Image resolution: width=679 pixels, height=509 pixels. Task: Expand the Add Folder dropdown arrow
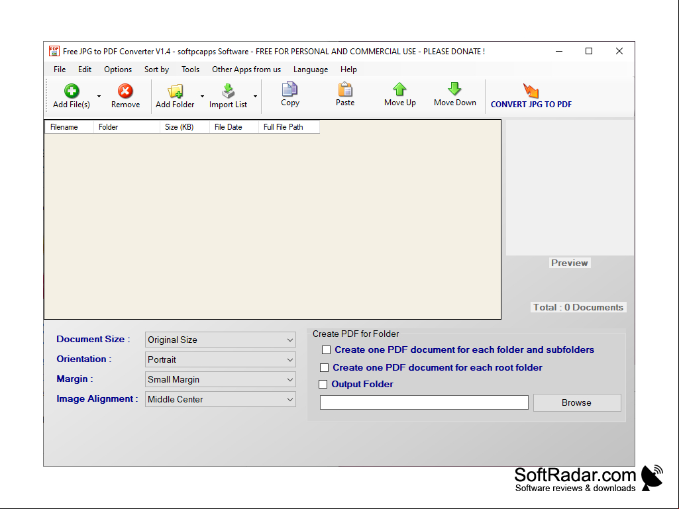point(202,96)
